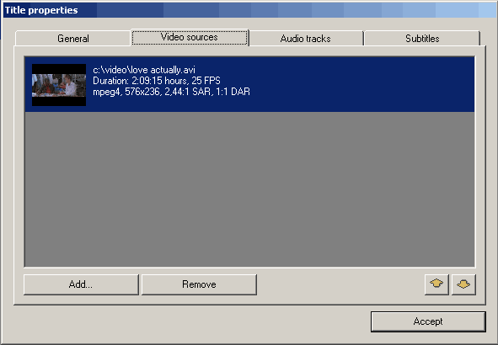Click the empty gray list area
The width and height of the screenshot is (498, 345).
tap(249, 189)
